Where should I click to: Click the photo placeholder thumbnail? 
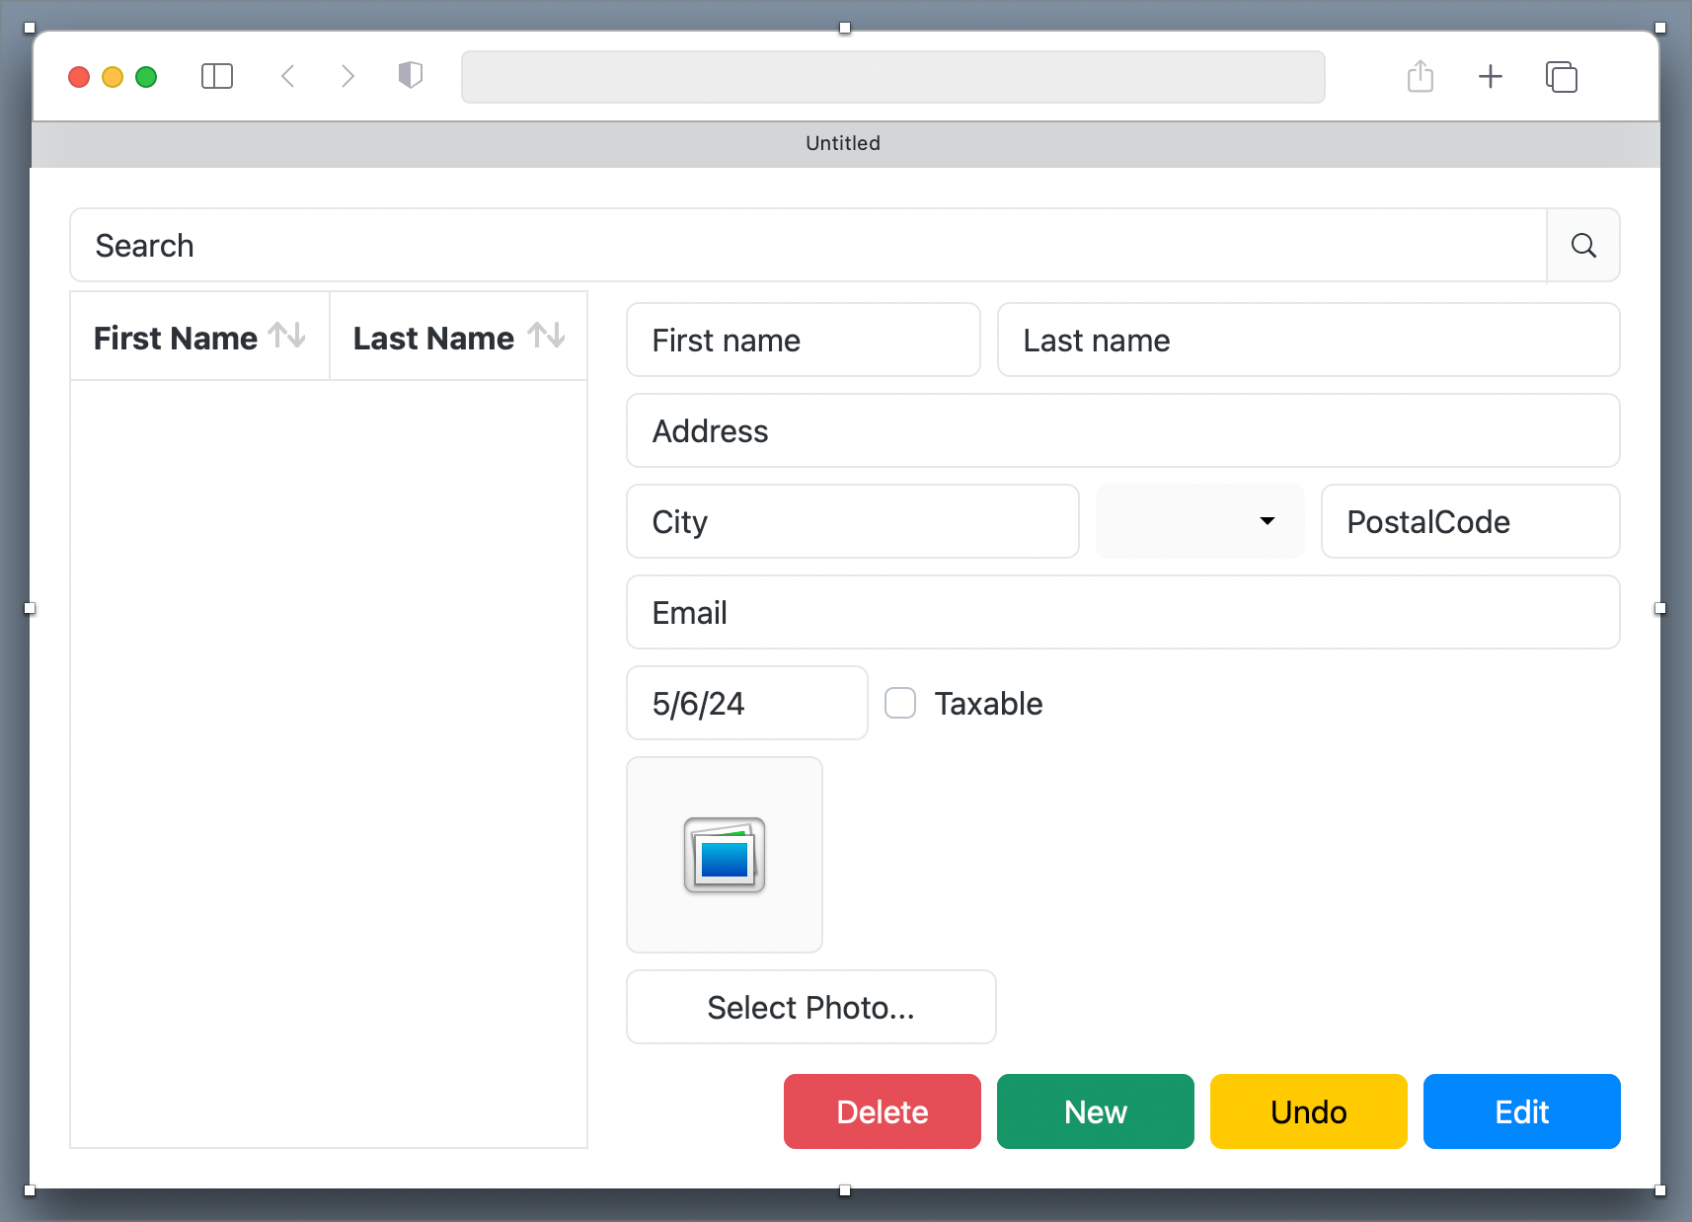click(725, 855)
